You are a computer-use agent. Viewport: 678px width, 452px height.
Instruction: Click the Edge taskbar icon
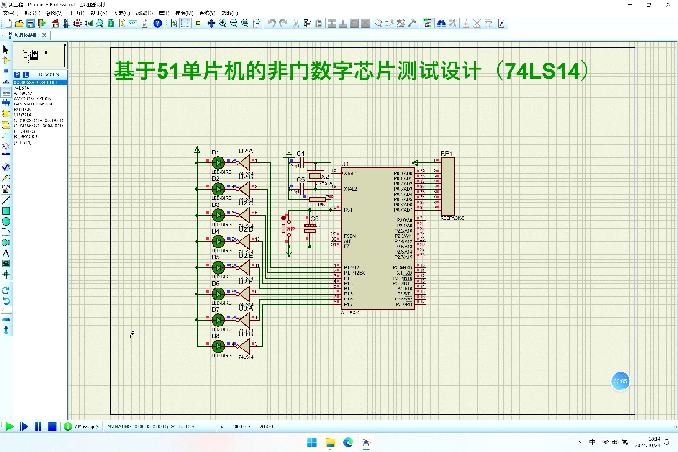pos(348,442)
